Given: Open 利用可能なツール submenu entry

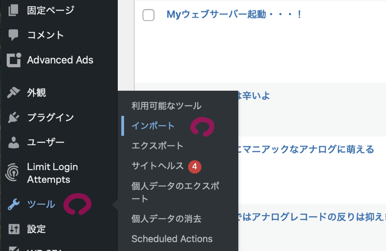Looking at the screenshot, I should coord(166,106).
